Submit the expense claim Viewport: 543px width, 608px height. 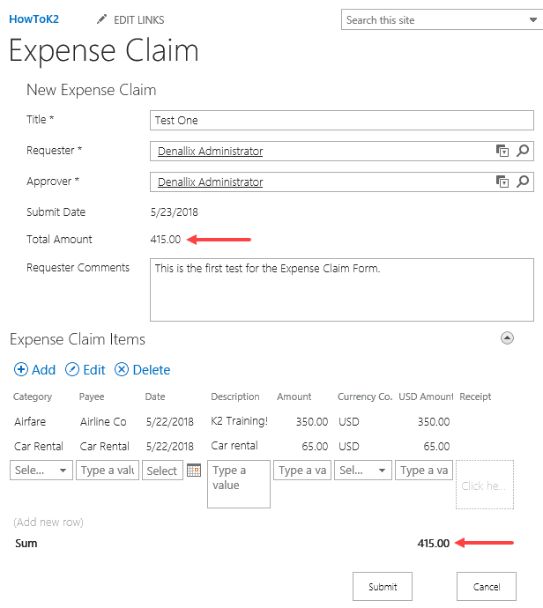pos(383,586)
